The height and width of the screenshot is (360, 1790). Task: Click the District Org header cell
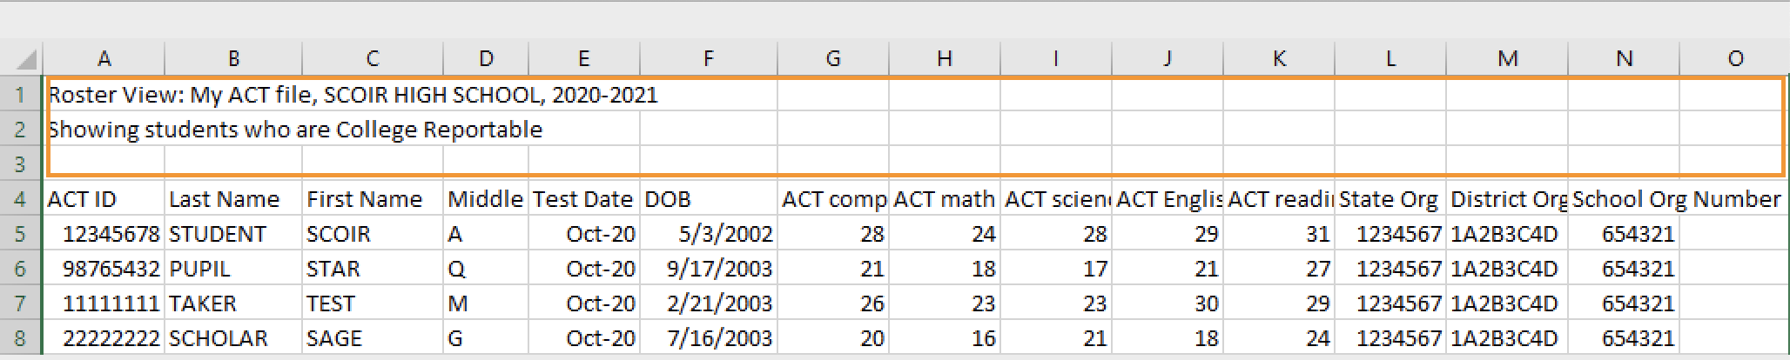[x=1507, y=199]
